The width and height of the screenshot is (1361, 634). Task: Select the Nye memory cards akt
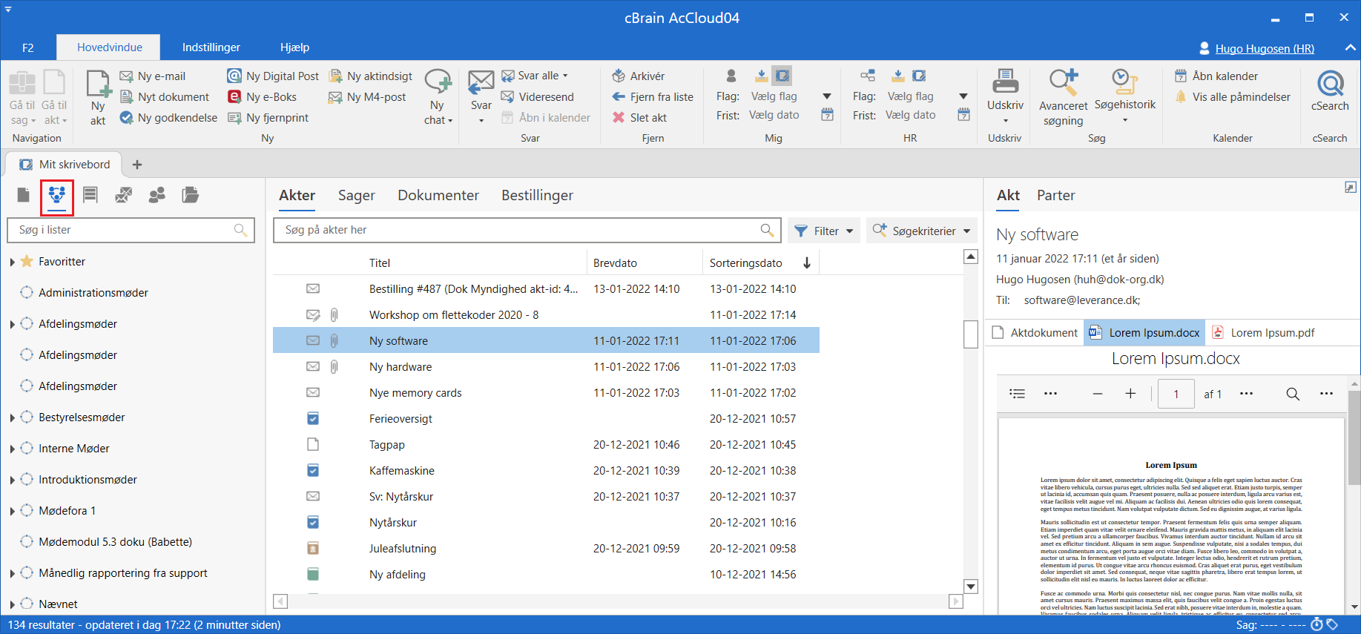coord(546,392)
